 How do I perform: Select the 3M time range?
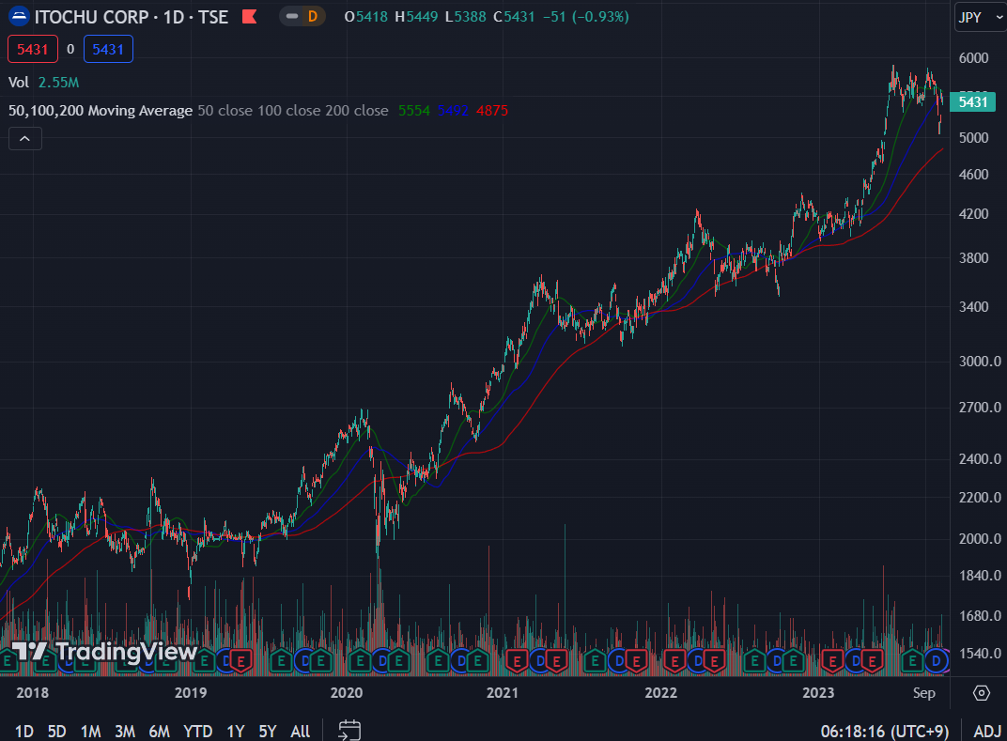click(x=125, y=732)
